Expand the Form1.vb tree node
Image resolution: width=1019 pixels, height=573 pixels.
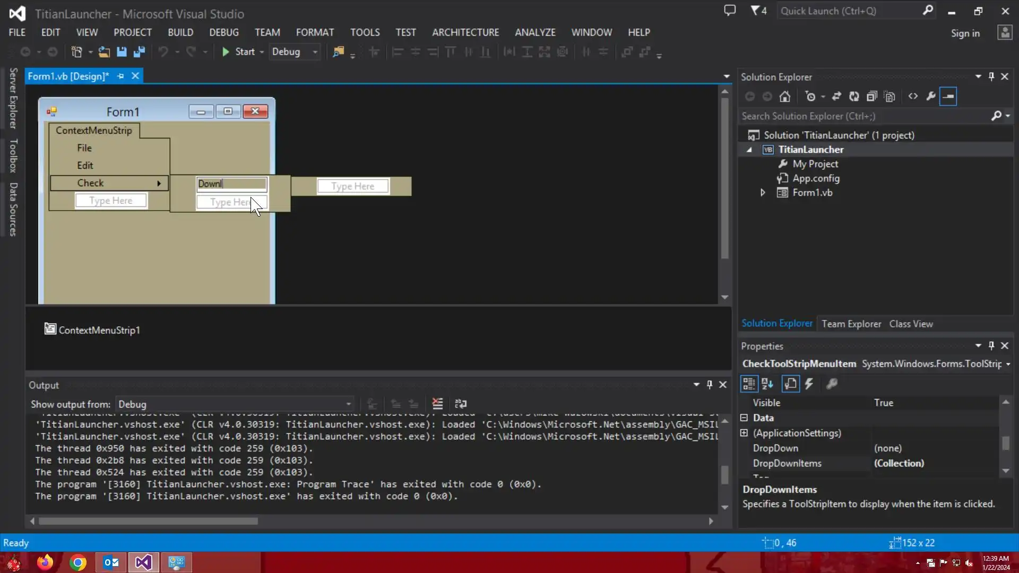pos(763,193)
